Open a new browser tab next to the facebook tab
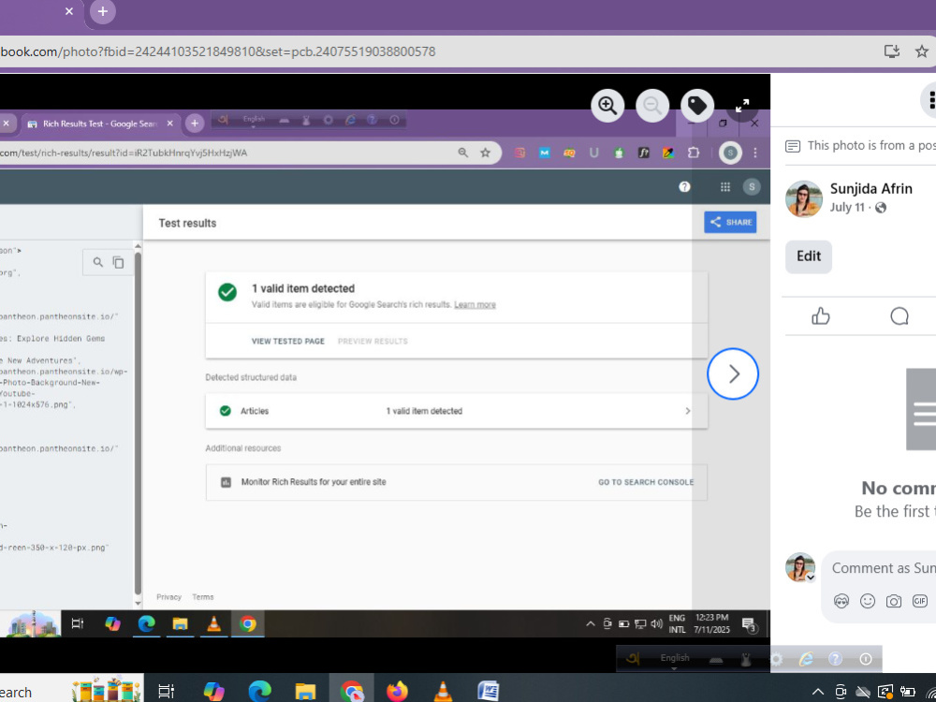 click(x=103, y=11)
